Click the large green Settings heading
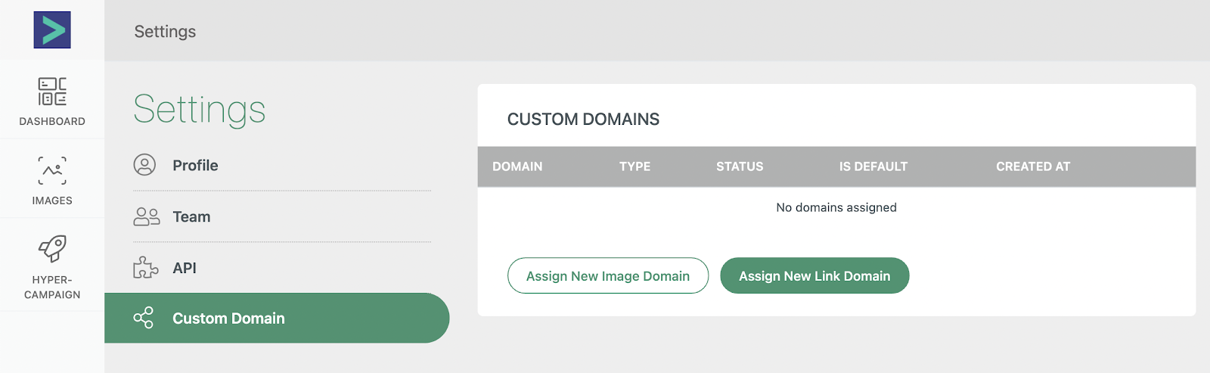The image size is (1210, 373). 200,110
